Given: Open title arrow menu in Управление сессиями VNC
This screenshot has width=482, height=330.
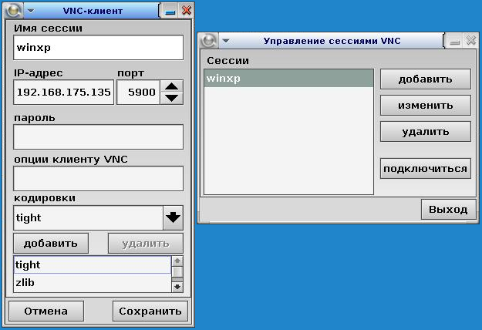Looking at the screenshot, I should click(x=226, y=41).
